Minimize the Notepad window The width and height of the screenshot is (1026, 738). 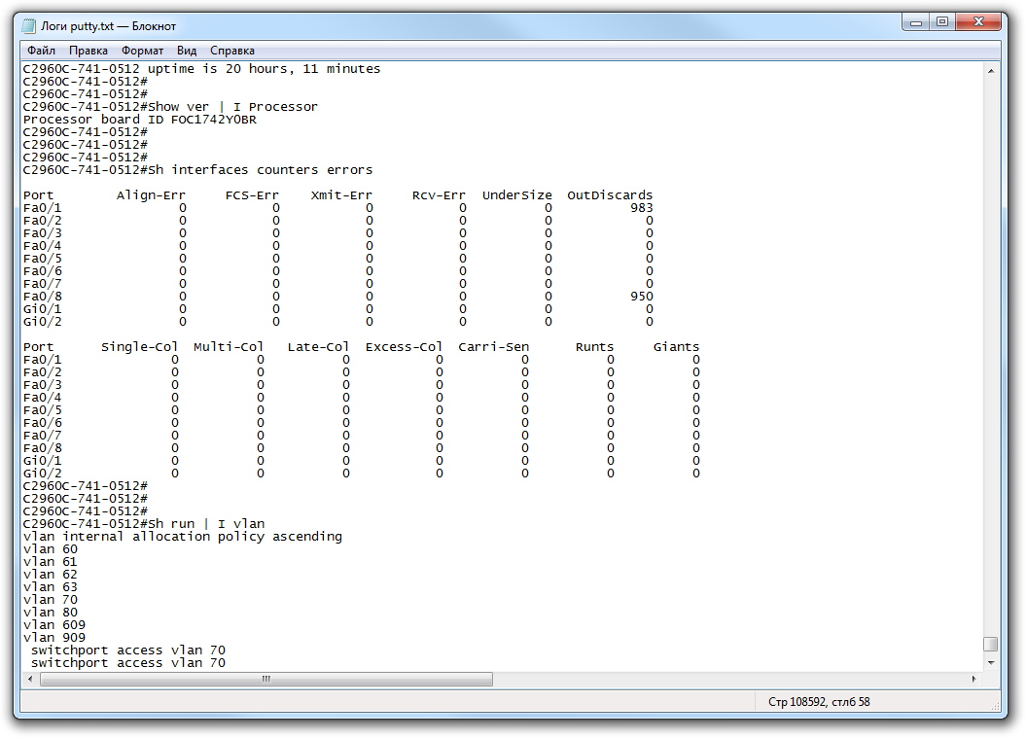916,22
